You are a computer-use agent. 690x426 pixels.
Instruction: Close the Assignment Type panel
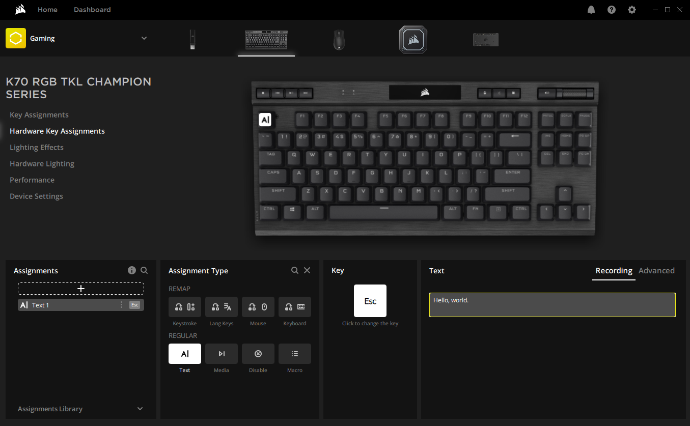click(307, 270)
